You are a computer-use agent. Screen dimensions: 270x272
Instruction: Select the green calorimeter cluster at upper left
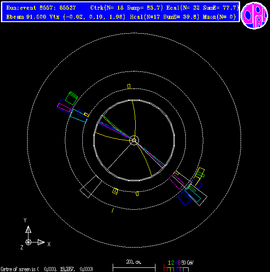71,98
